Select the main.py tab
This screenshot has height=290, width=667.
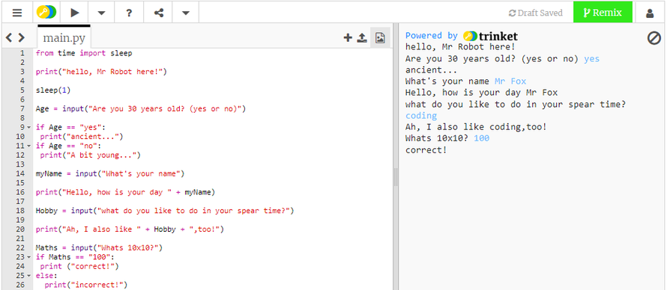point(64,38)
